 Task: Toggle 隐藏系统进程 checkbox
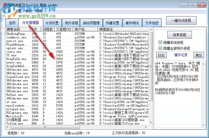tap(171, 43)
